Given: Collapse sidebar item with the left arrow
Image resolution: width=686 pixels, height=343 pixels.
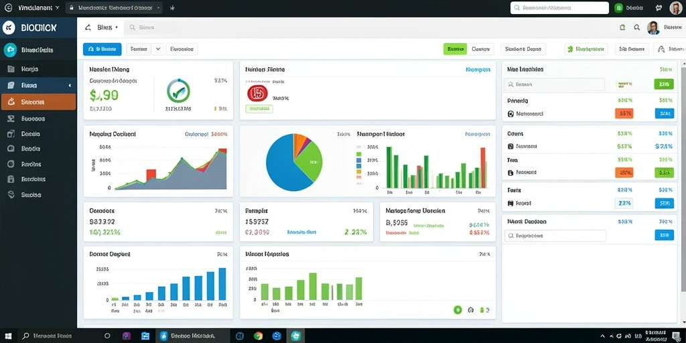Looking at the screenshot, I should click(70, 85).
